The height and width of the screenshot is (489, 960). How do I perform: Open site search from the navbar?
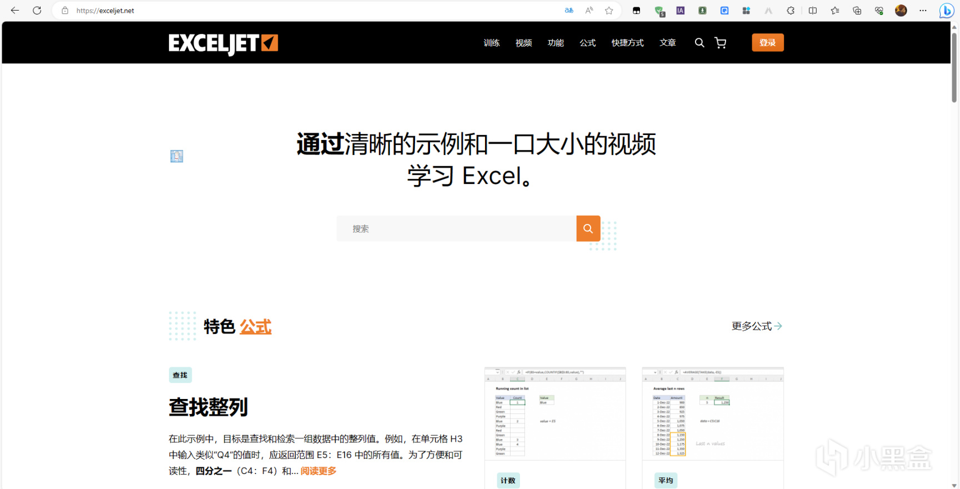tap(699, 43)
